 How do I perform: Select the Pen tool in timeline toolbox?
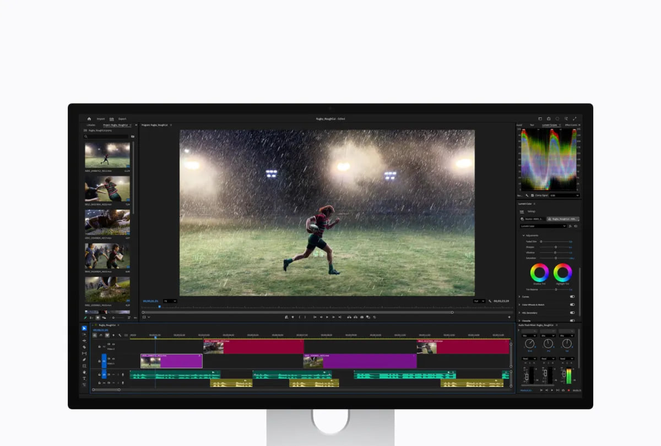pyautogui.click(x=84, y=360)
